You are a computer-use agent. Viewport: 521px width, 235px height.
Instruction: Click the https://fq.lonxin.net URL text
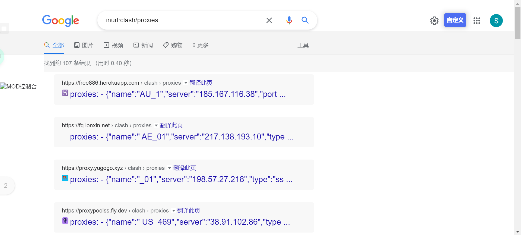pyautogui.click(x=86, y=125)
